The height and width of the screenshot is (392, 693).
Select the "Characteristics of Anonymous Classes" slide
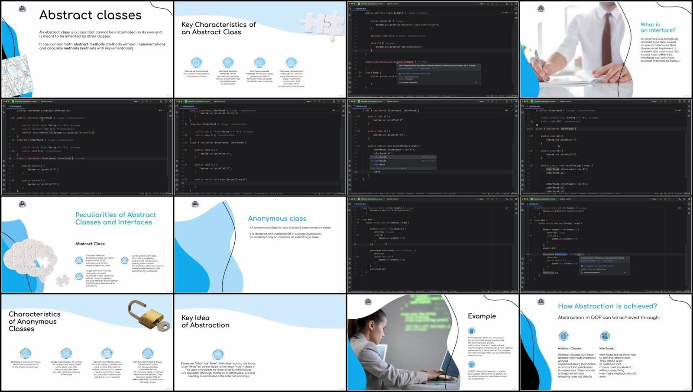tap(87, 343)
